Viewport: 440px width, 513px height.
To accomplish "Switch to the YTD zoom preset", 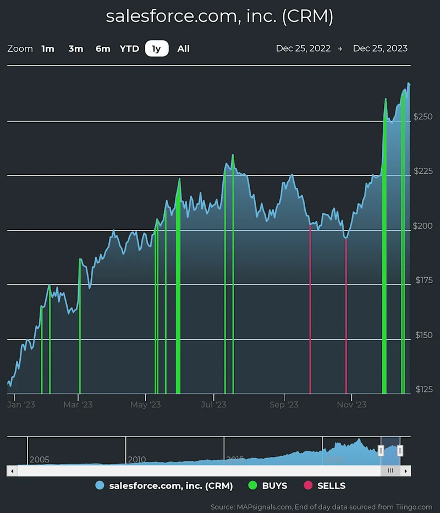I will pos(129,48).
